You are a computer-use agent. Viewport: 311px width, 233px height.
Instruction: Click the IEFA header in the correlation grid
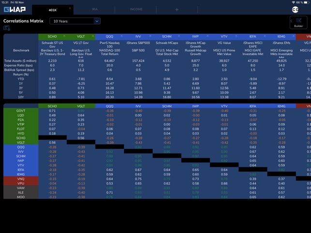pyautogui.click(x=252, y=106)
